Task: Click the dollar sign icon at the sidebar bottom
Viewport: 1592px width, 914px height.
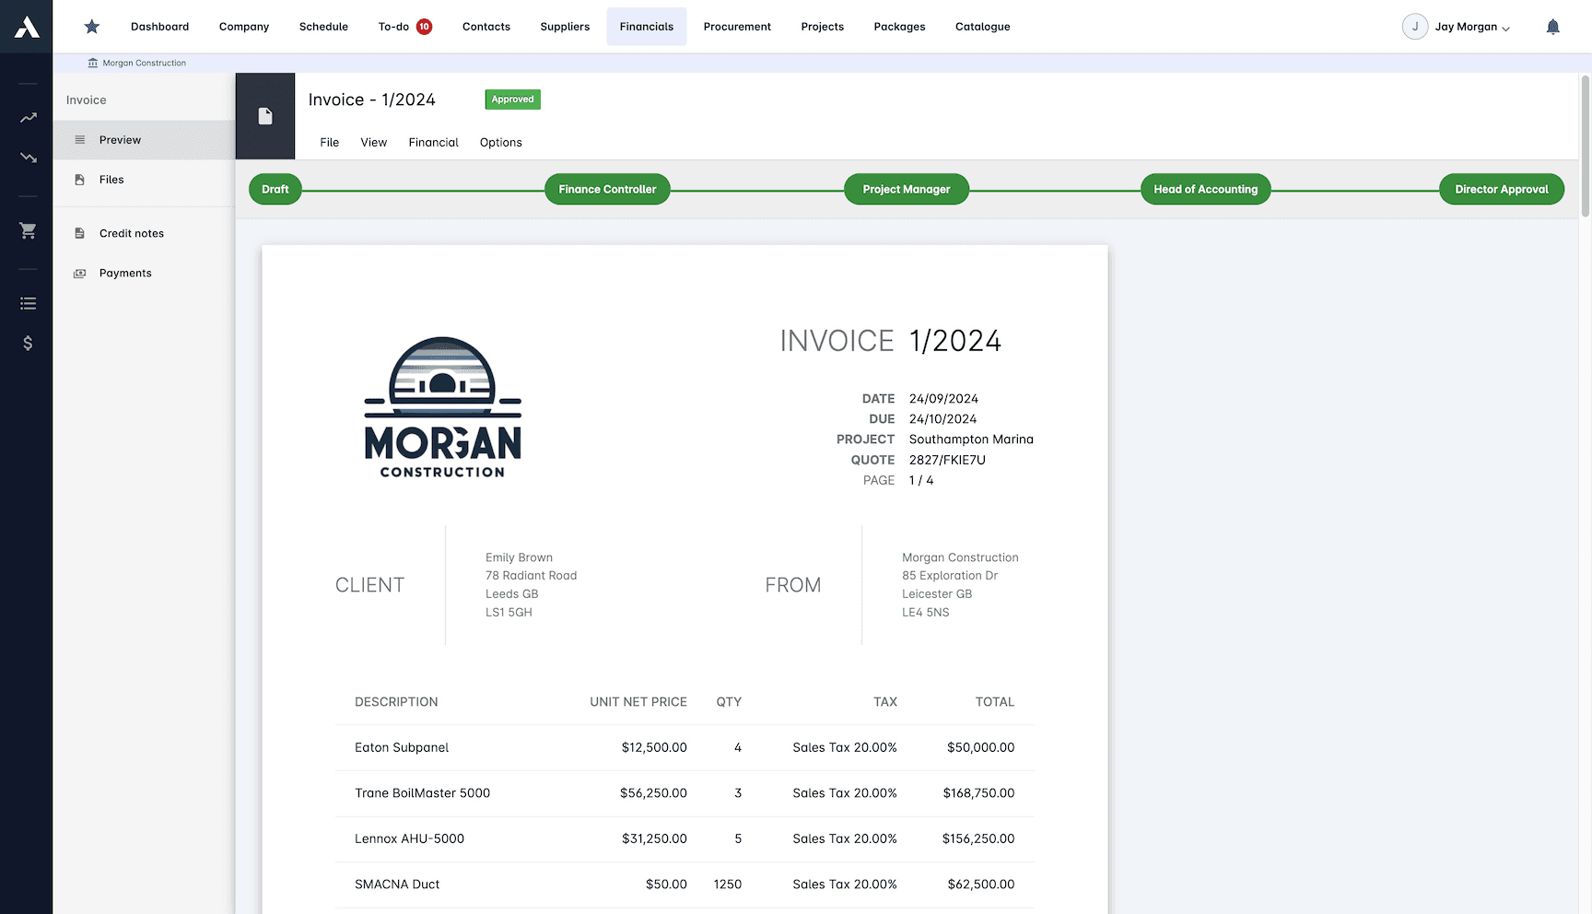Action: click(x=28, y=343)
